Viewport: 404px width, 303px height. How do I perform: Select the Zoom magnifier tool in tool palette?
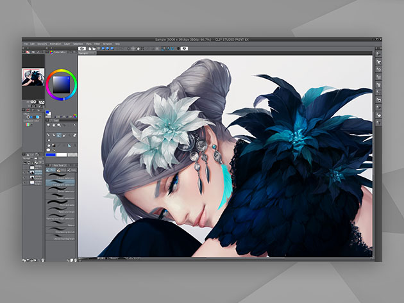(49, 125)
